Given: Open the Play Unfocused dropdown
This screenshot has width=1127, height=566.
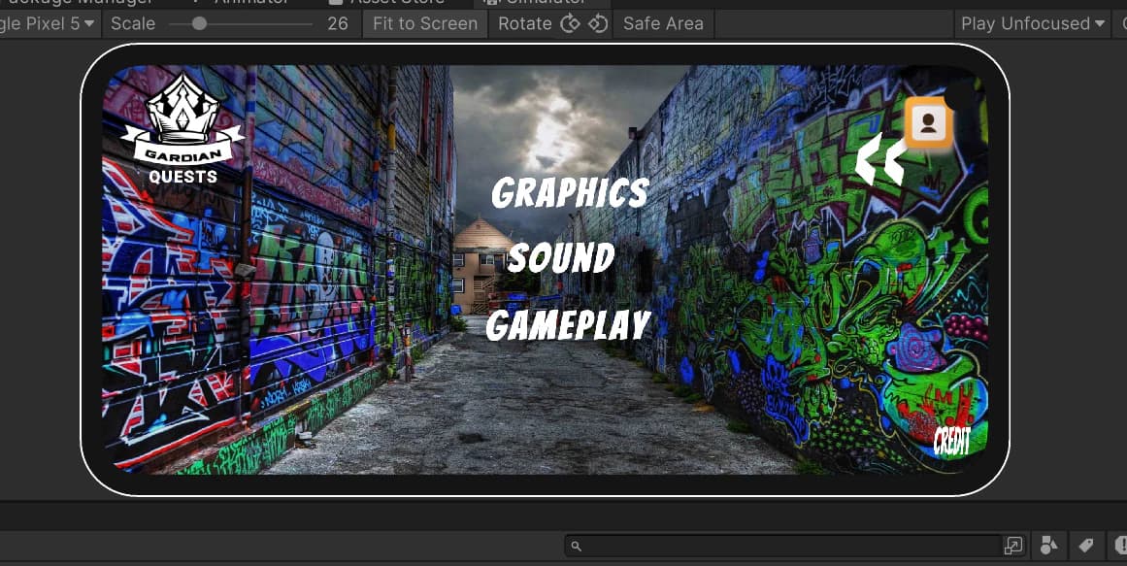Looking at the screenshot, I should pyautogui.click(x=1032, y=23).
